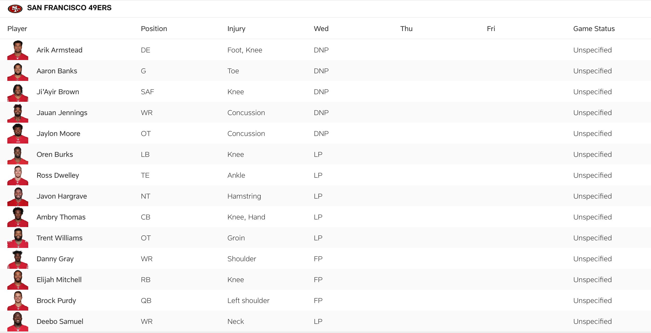Select the Injury column header

236,28
